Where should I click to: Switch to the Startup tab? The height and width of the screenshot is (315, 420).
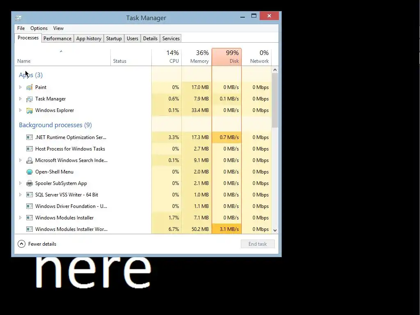pos(114,39)
